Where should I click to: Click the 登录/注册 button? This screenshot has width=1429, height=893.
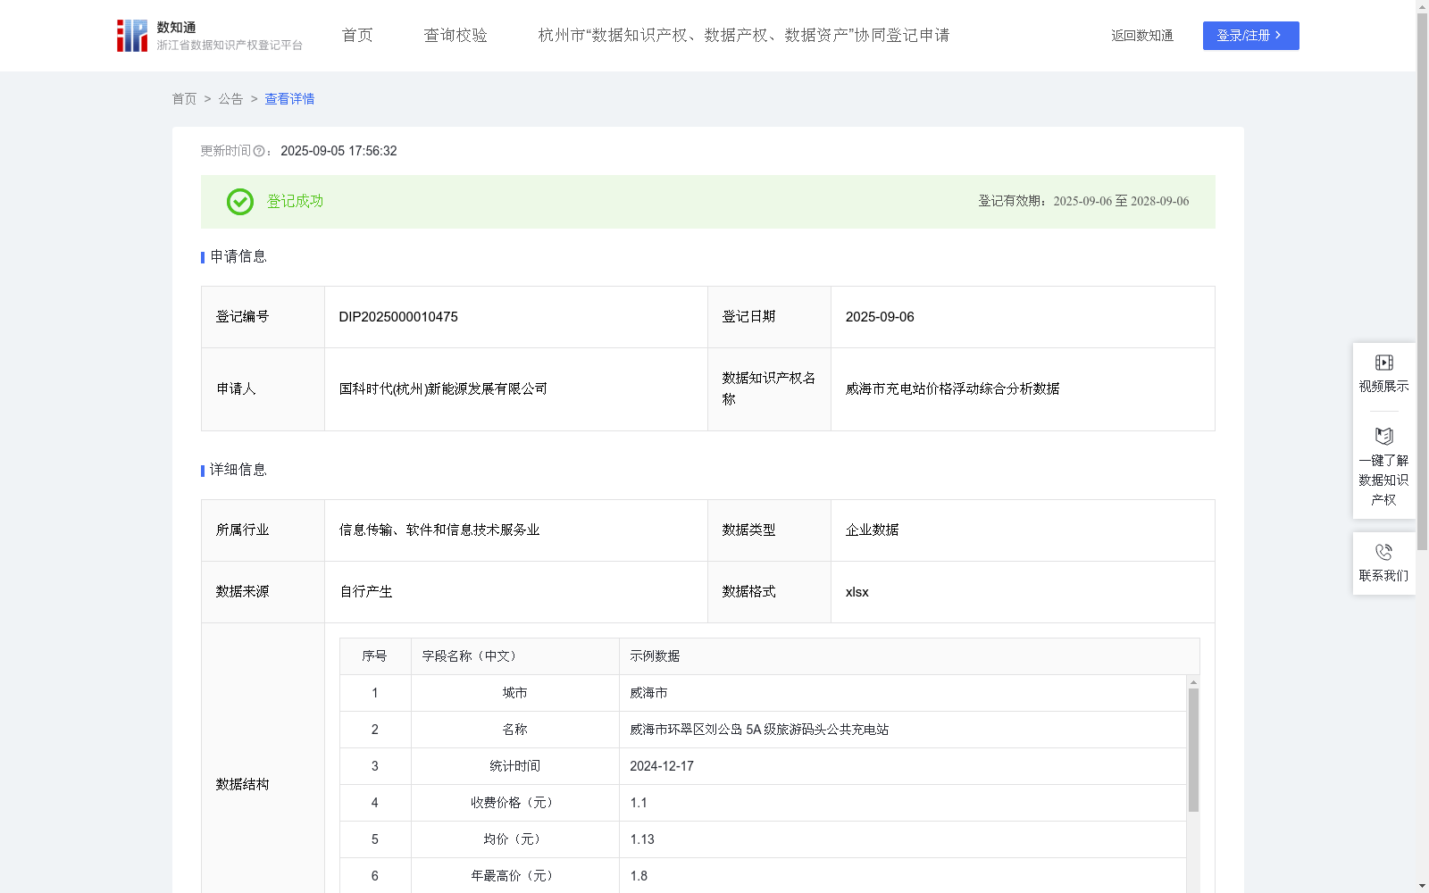coord(1250,36)
